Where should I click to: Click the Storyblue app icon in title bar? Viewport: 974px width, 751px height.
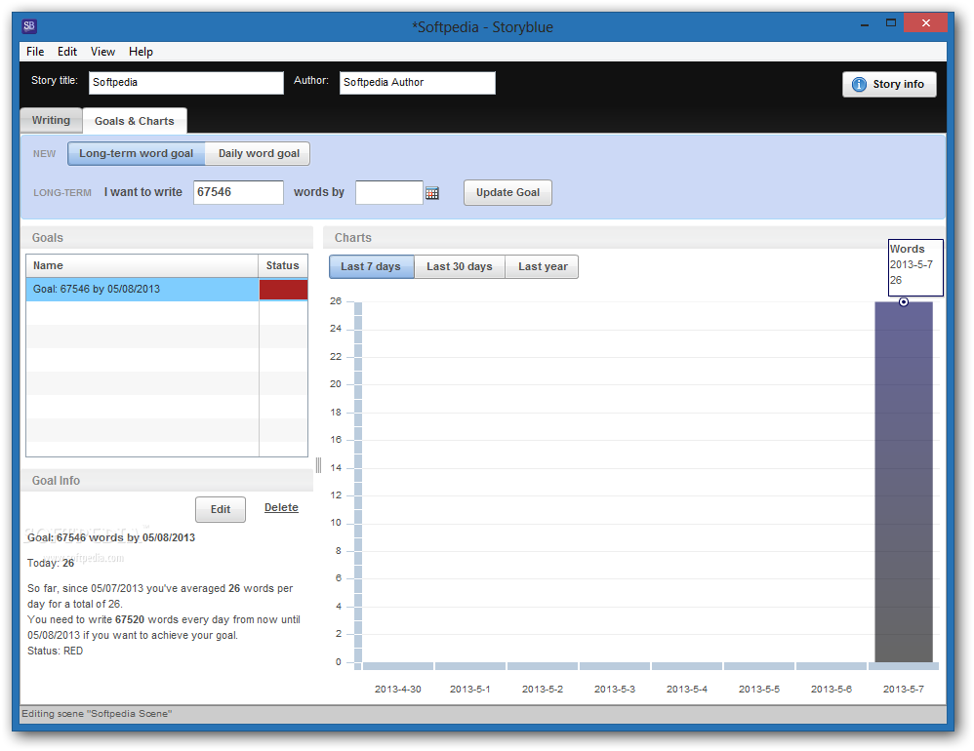pyautogui.click(x=29, y=26)
